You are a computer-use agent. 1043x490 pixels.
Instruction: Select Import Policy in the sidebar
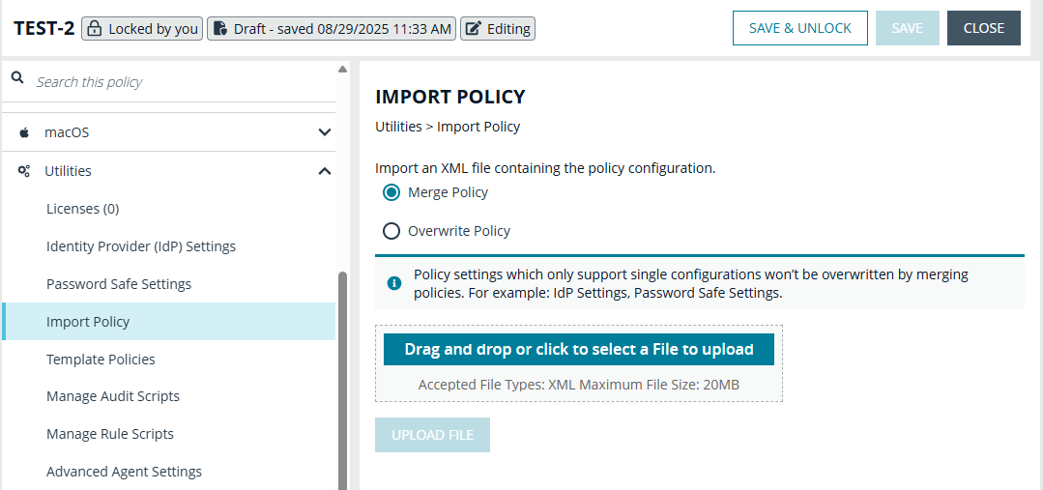(169, 322)
